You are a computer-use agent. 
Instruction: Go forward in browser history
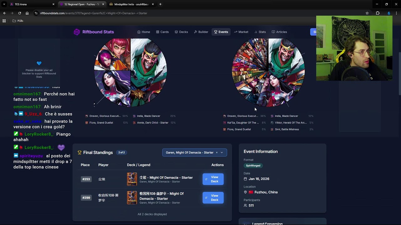pyautogui.click(x=12, y=13)
